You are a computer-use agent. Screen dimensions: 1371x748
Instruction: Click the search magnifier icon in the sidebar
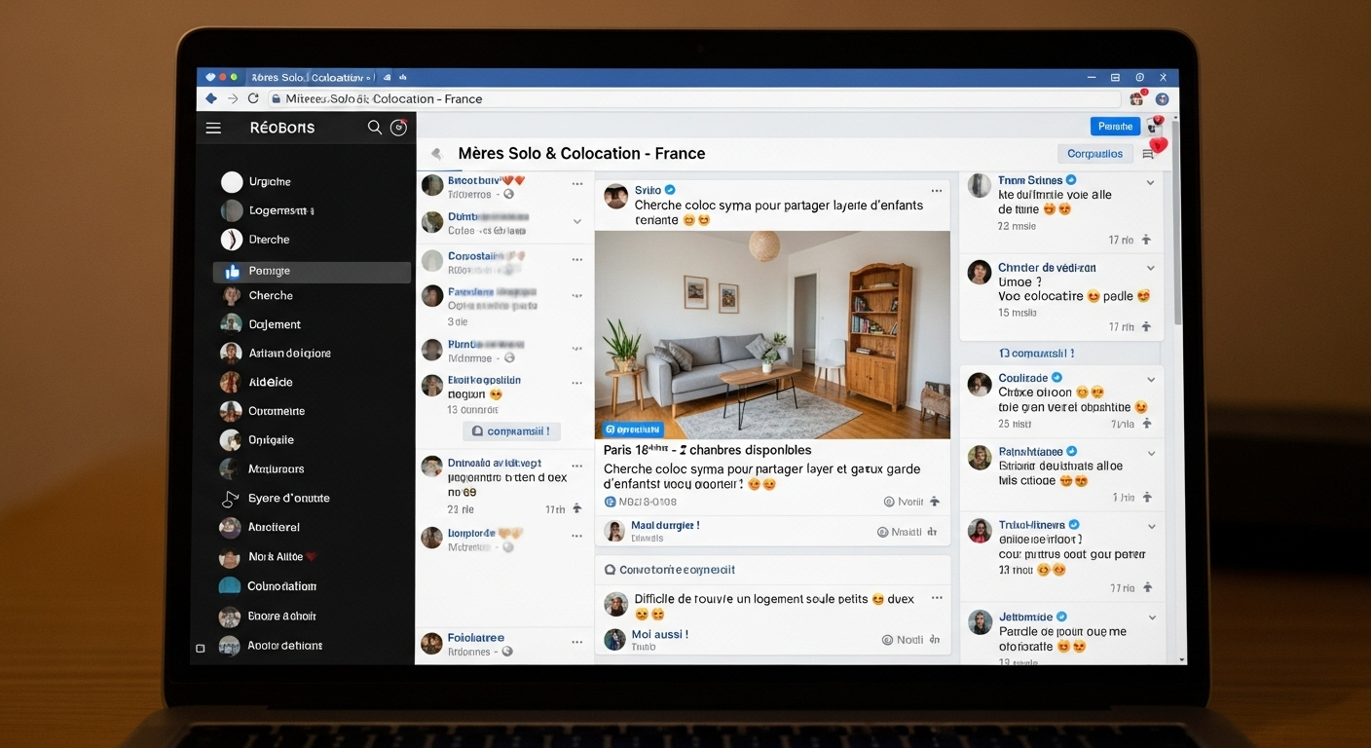pos(374,128)
